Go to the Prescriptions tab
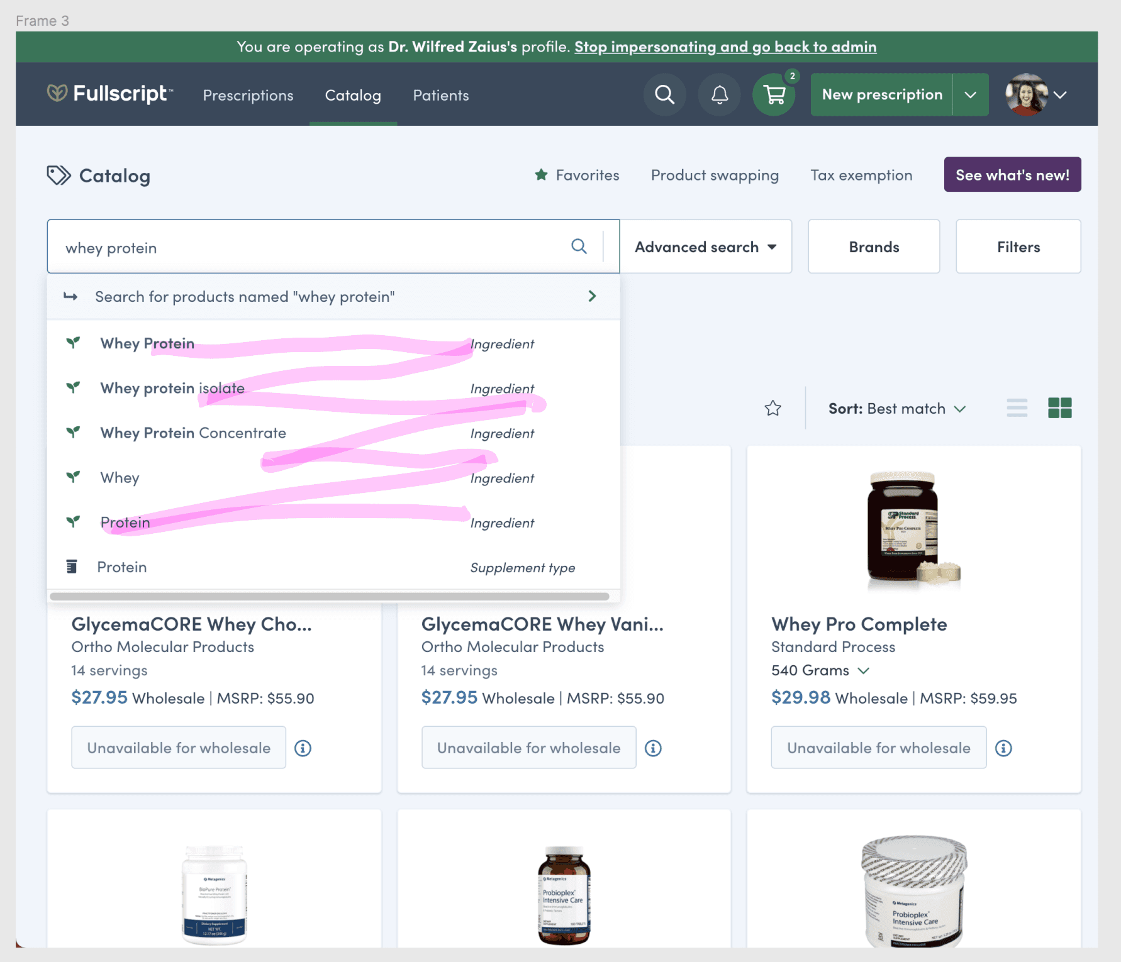The height and width of the screenshot is (962, 1121). [248, 95]
